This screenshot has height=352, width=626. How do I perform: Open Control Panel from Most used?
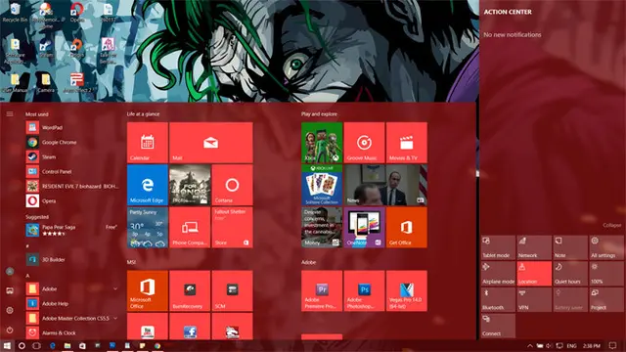(x=72, y=172)
